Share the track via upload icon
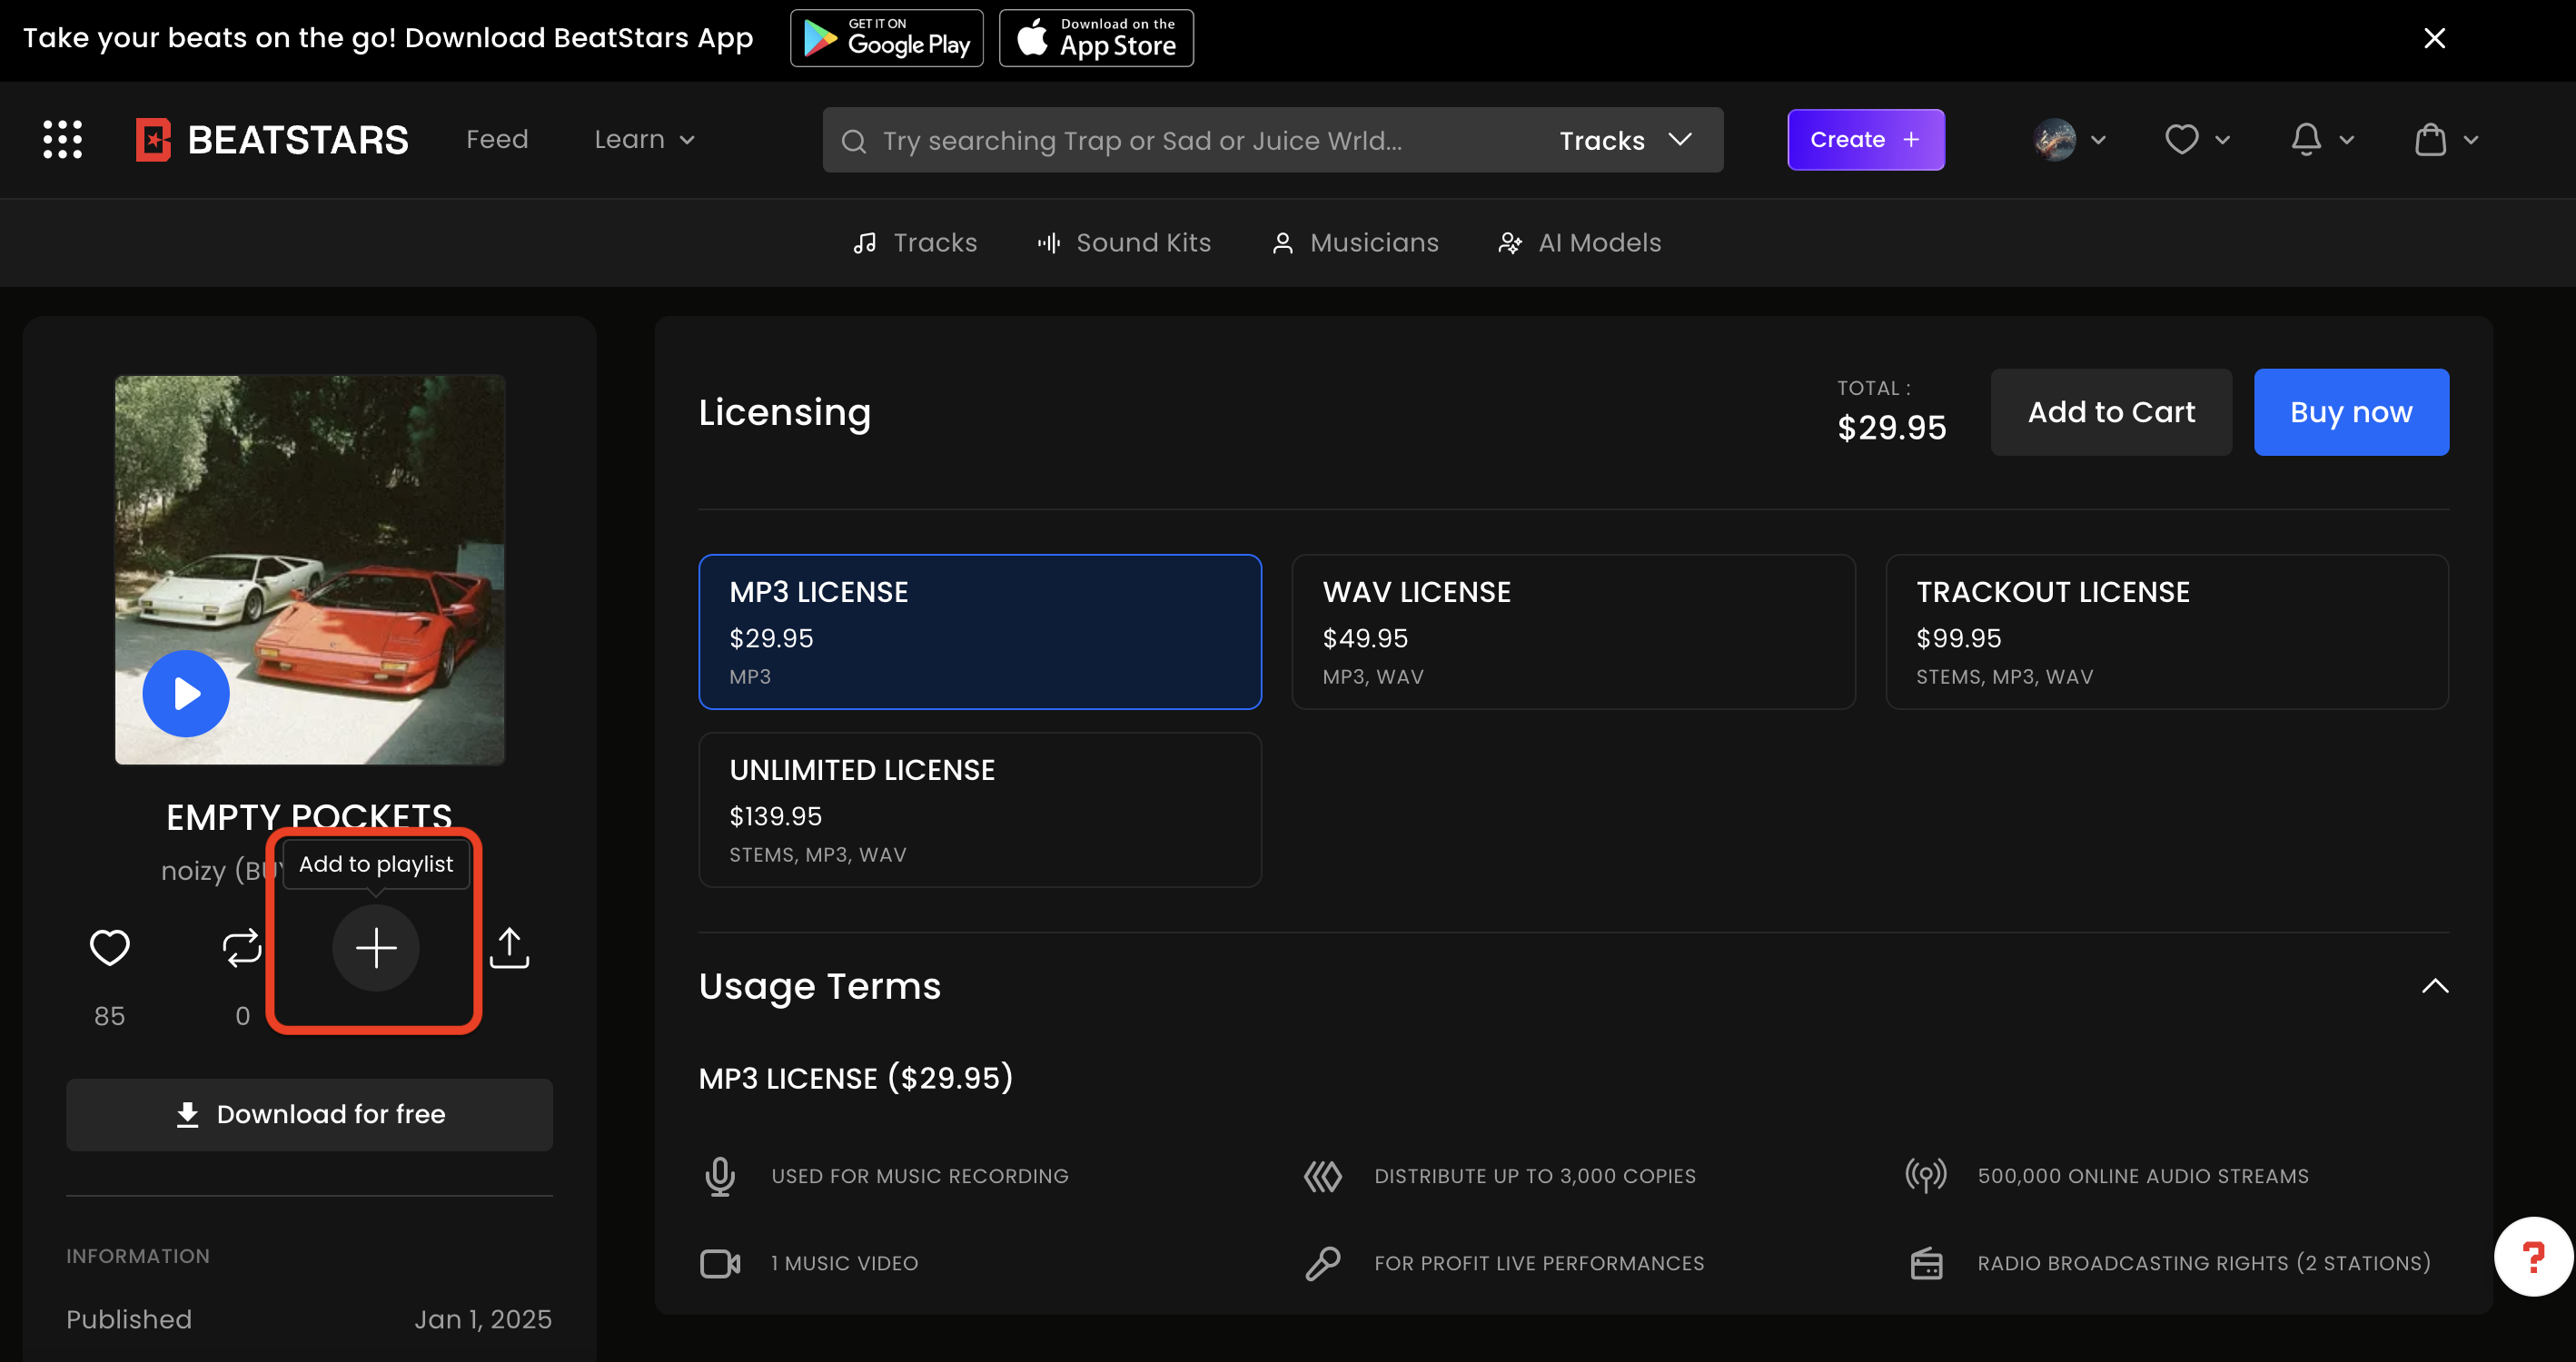The image size is (2576, 1362). click(509, 947)
